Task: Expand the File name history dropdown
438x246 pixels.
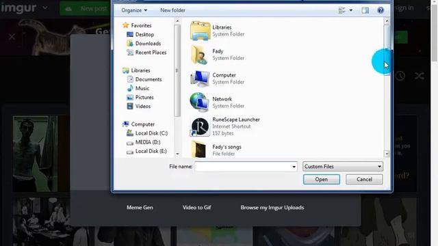Action: pyautogui.click(x=294, y=167)
